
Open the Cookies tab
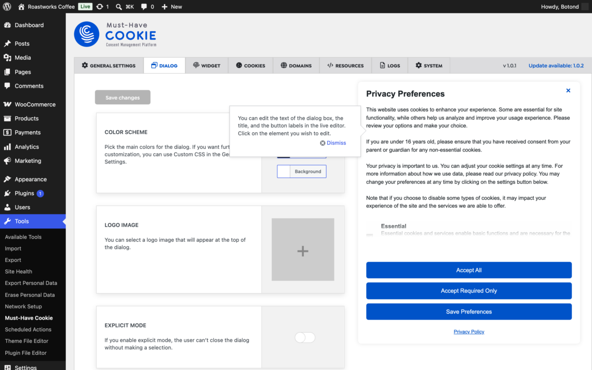click(251, 65)
